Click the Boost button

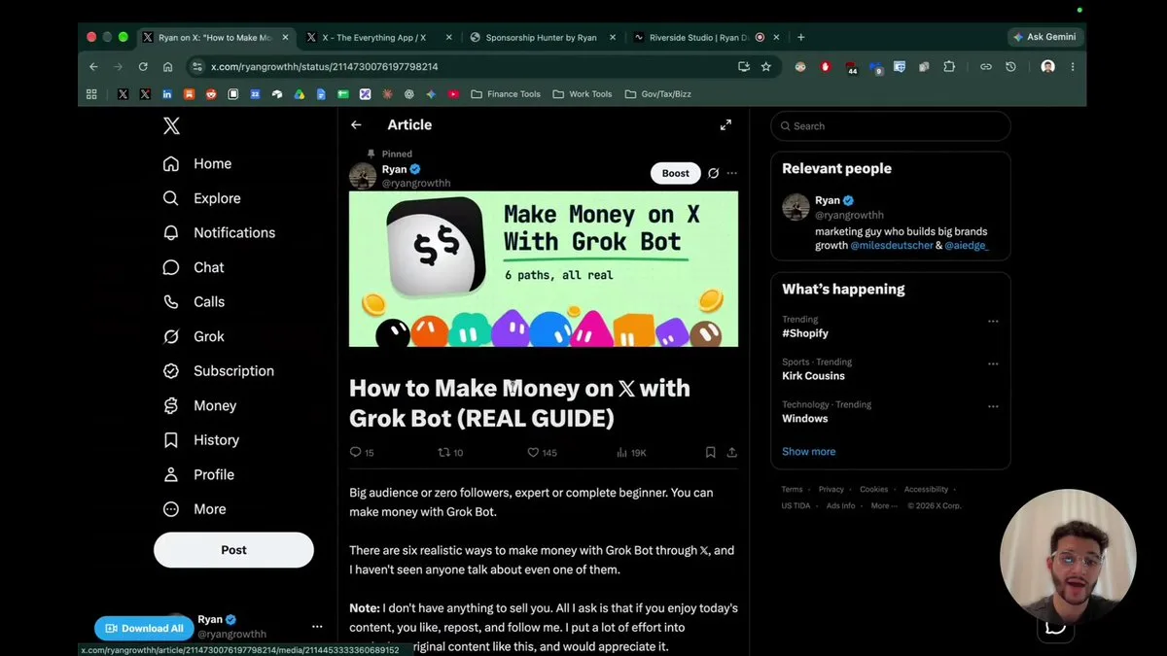pyautogui.click(x=675, y=173)
